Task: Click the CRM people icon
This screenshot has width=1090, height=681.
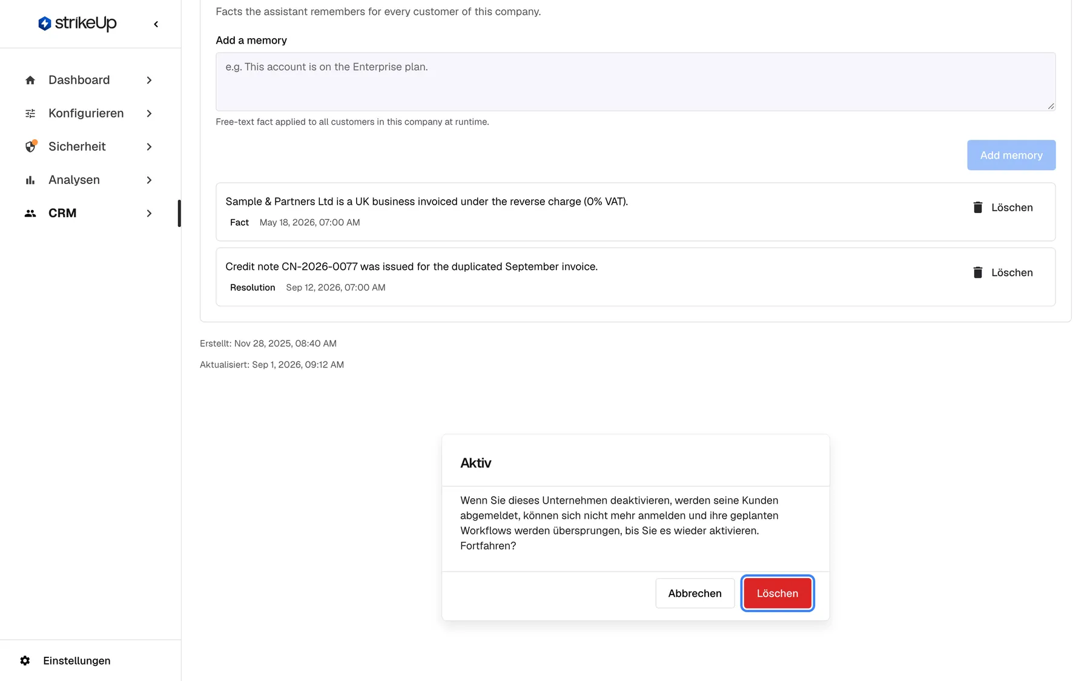Action: tap(30, 213)
